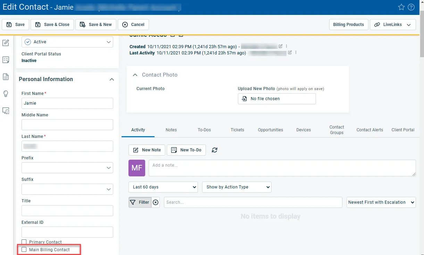
Task: Switch to the Tickets tab
Action: 237,130
